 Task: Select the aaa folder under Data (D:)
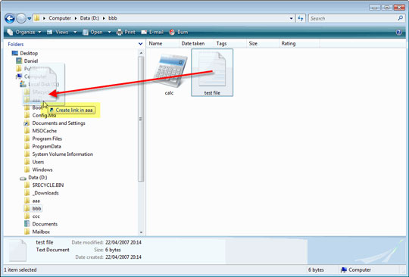36,201
